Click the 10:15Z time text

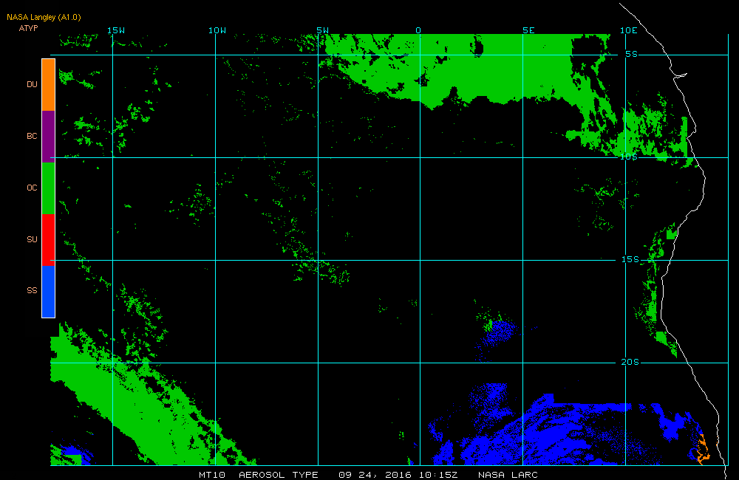[437, 475]
